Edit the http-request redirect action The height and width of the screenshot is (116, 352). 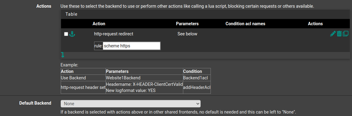(x=333, y=34)
